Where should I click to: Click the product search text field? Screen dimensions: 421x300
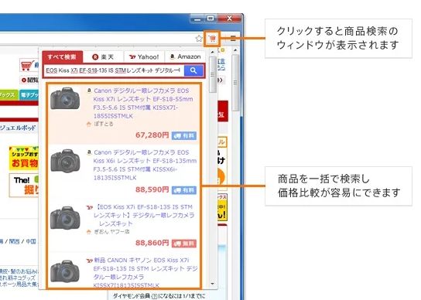pos(115,70)
